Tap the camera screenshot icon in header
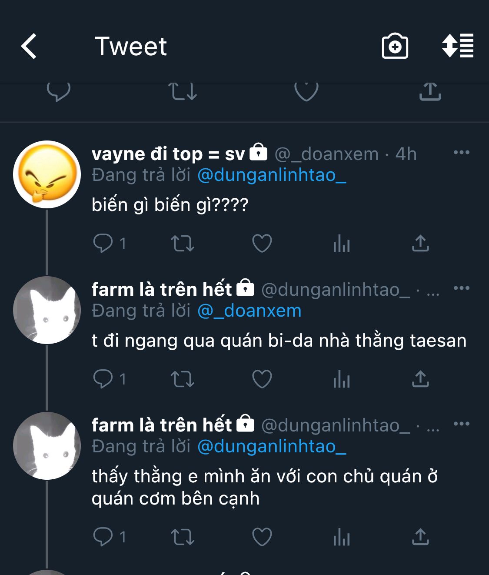This screenshot has height=575, width=489. point(395,46)
